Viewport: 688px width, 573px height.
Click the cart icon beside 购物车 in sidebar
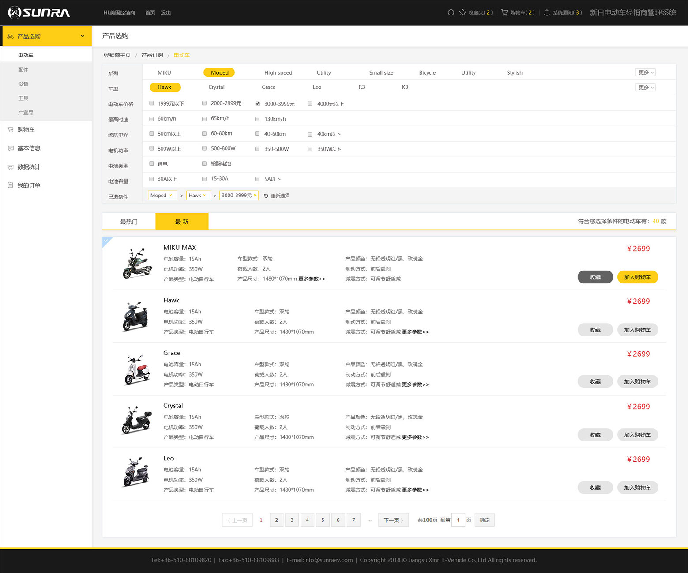pyautogui.click(x=10, y=129)
